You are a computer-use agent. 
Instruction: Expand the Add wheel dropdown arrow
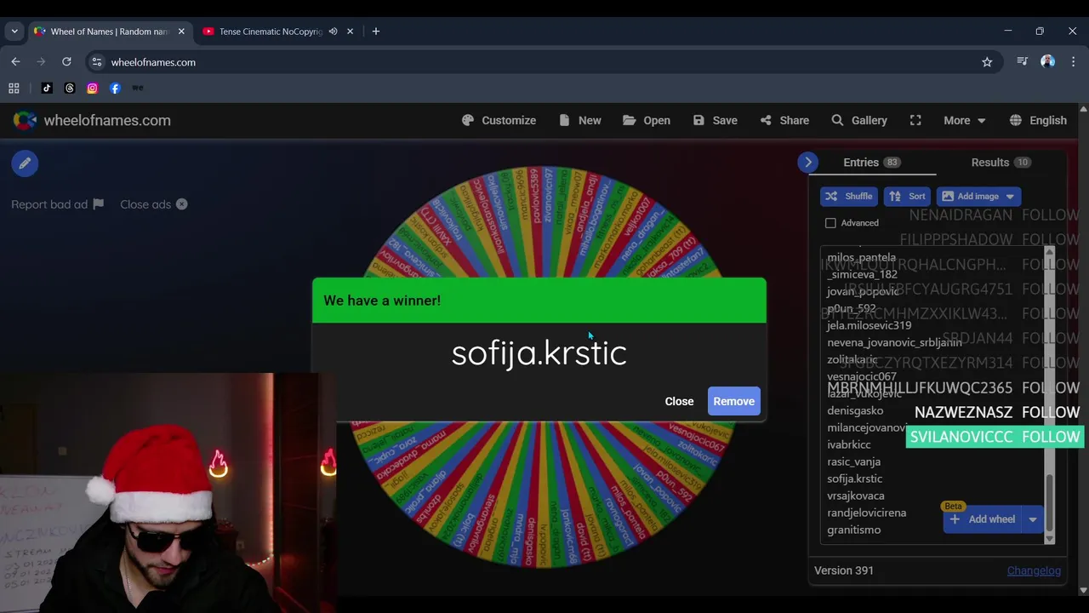tap(1033, 519)
